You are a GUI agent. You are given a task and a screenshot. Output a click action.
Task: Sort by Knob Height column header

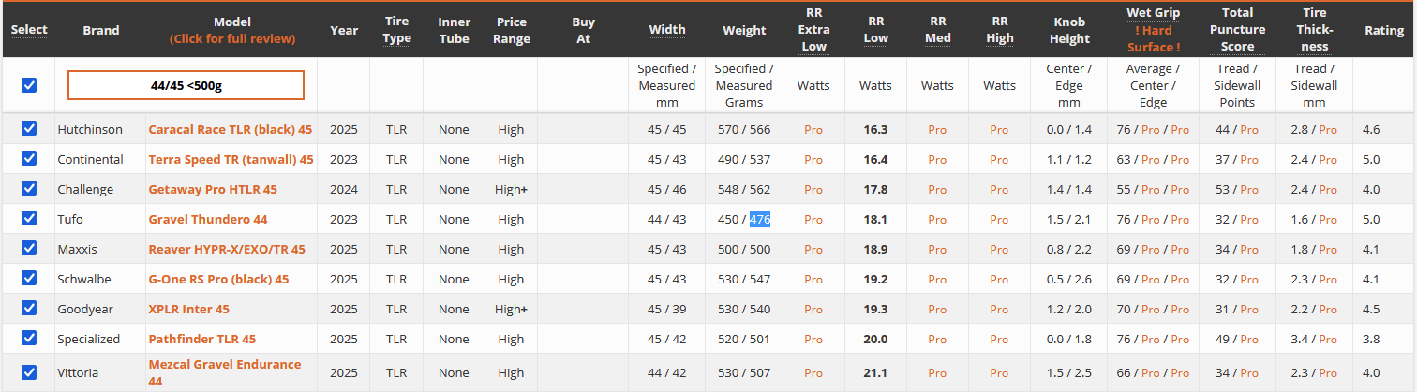(x=1069, y=30)
